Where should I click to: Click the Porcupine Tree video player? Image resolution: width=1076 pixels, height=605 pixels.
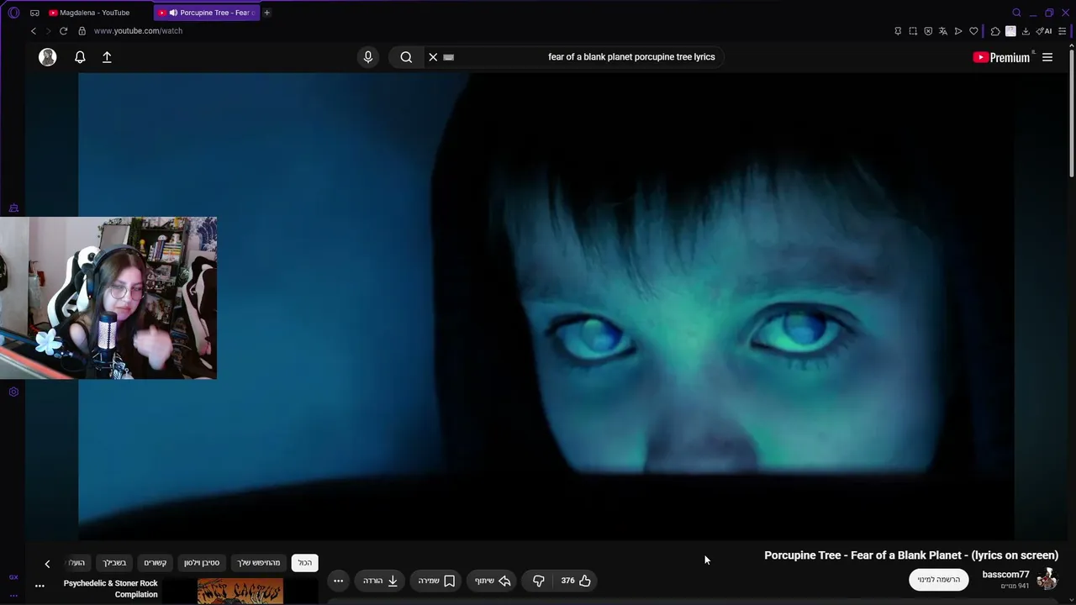pyautogui.click(x=546, y=306)
